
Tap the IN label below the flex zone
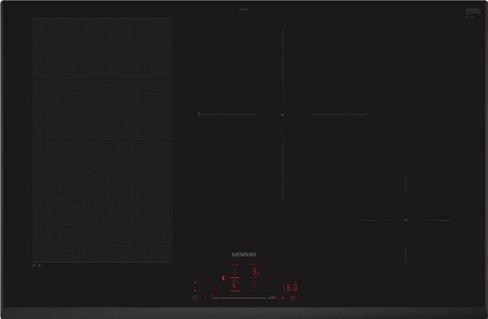34,266
